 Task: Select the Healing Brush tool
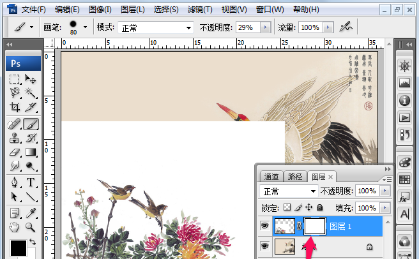click(x=15, y=124)
